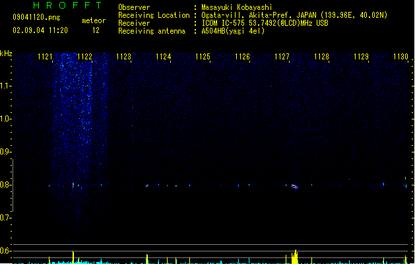415x264 pixels.
Task: Click the Receiver label
Action: tap(134, 23)
